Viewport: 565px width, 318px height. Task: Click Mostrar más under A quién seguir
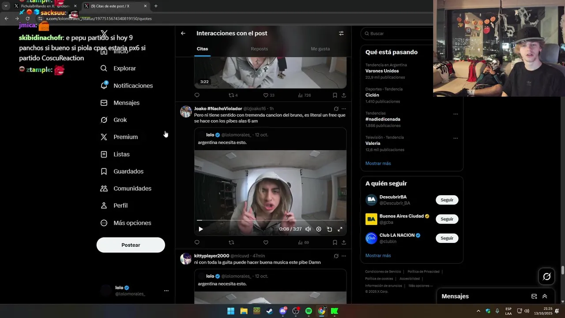(378, 256)
